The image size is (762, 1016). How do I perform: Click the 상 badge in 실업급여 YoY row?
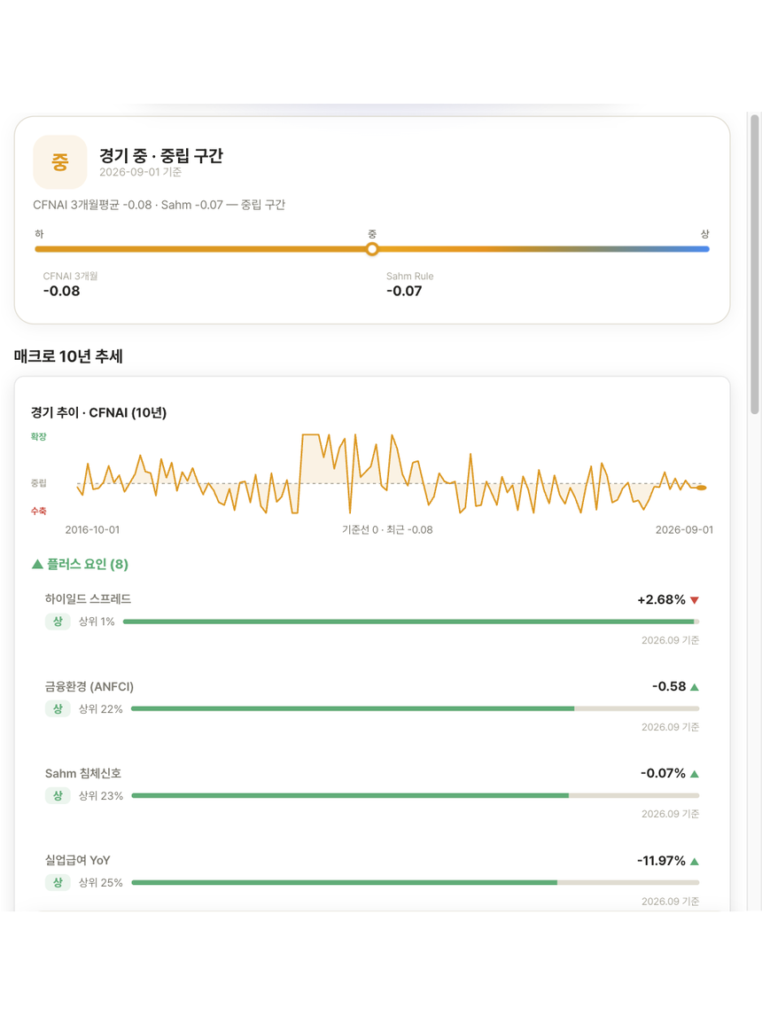coord(58,882)
